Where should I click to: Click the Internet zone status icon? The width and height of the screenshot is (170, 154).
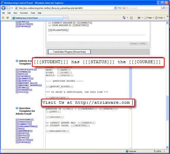point(127,151)
